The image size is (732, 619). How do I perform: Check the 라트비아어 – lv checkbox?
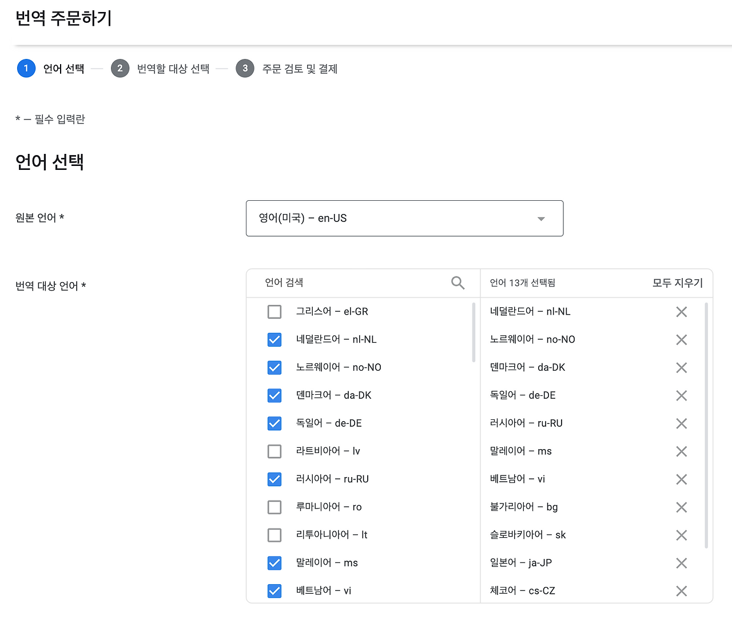[x=274, y=451]
